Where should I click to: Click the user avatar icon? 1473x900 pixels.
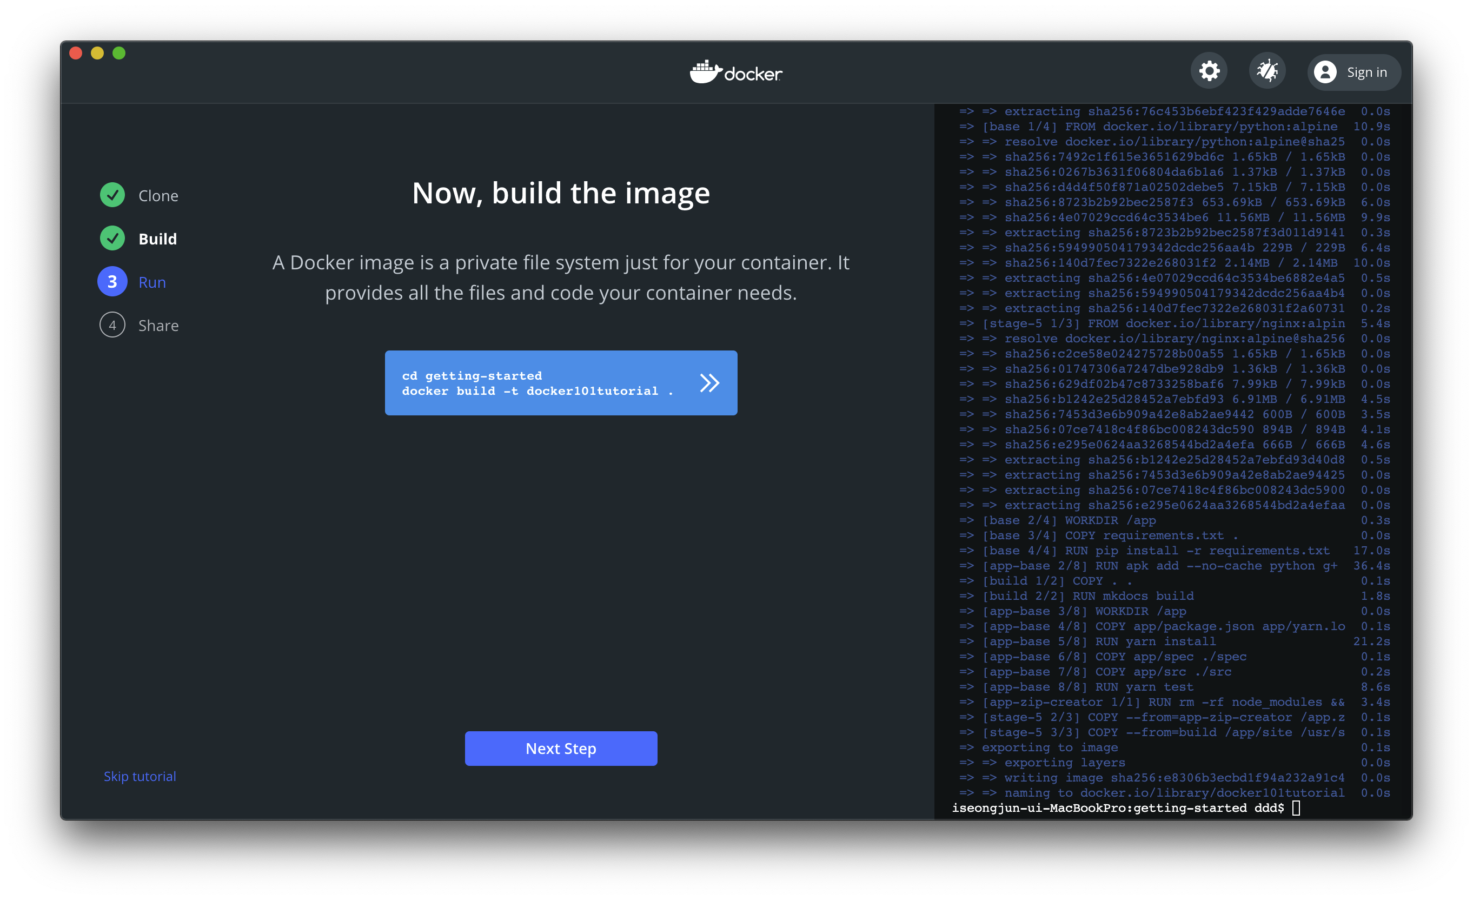click(1325, 72)
